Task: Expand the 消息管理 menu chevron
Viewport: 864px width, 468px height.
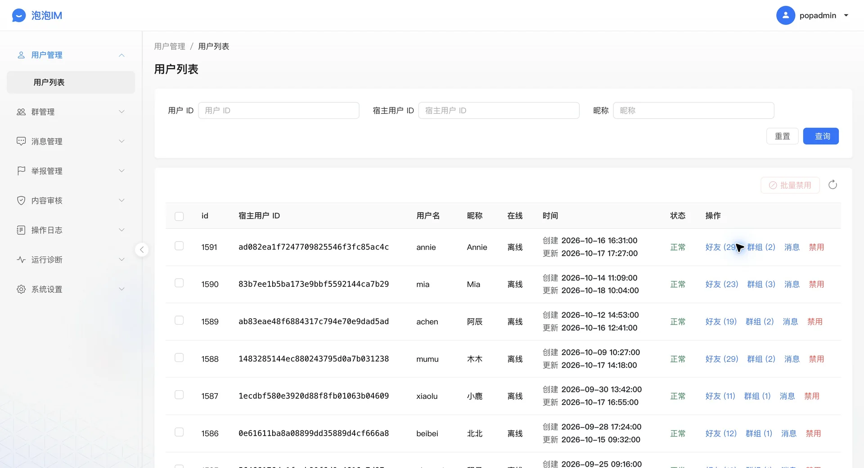Action: [121, 141]
